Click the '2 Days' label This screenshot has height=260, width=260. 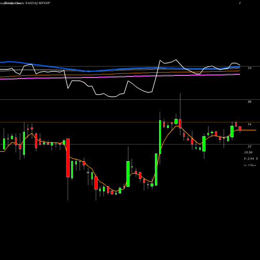coord(252,165)
